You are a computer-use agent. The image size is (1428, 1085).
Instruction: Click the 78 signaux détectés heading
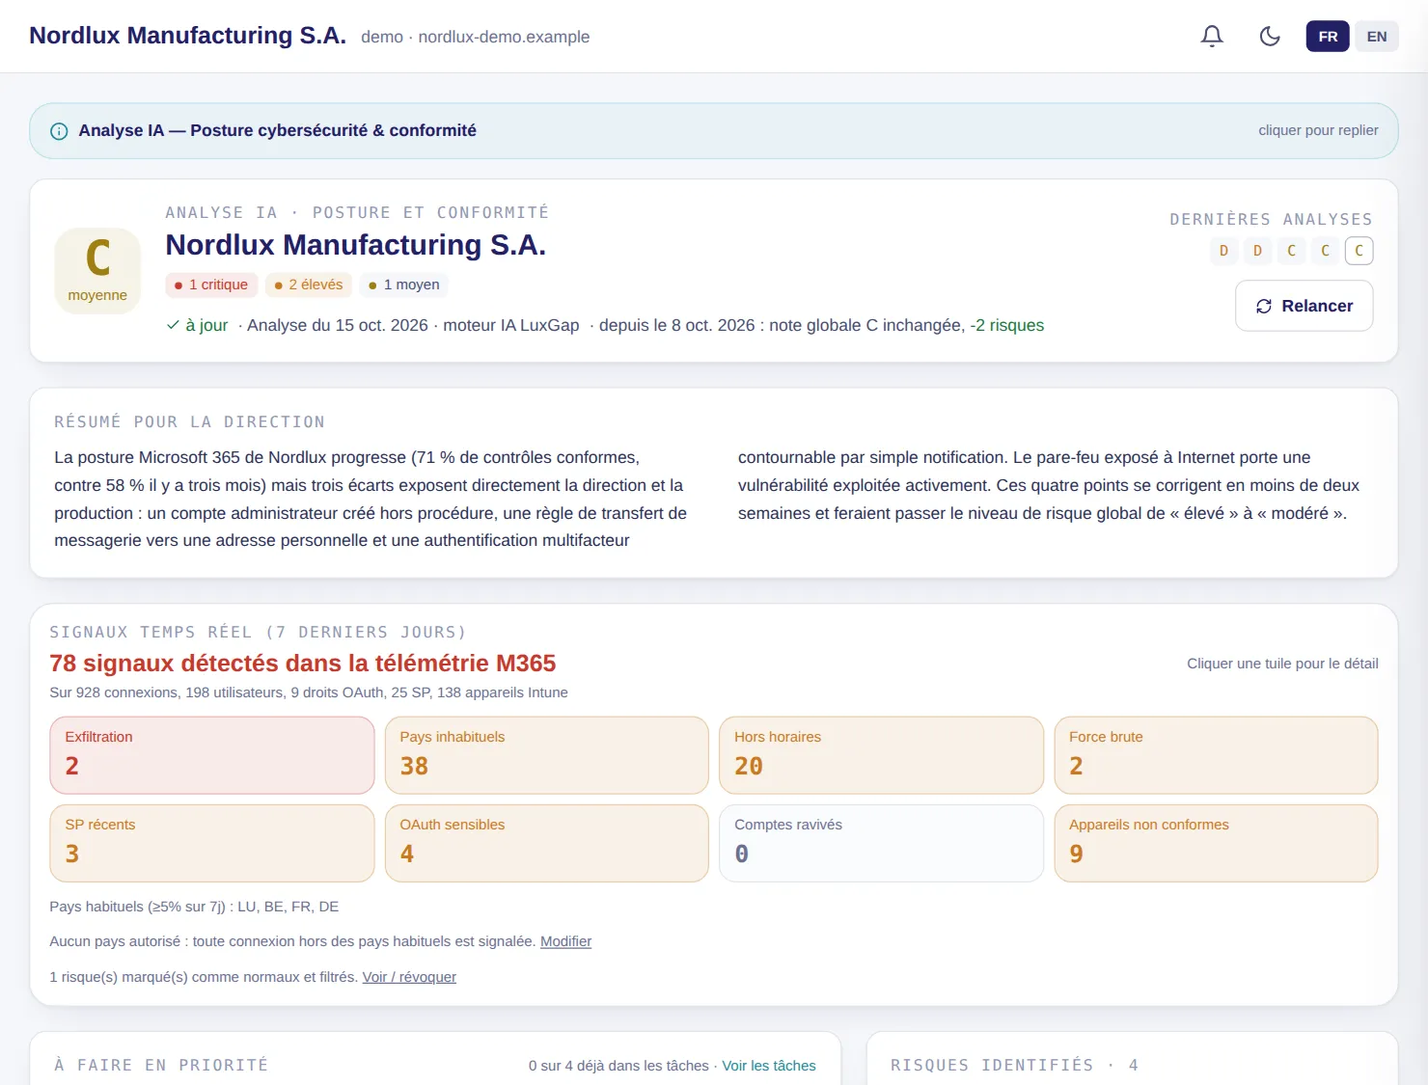pos(303,664)
